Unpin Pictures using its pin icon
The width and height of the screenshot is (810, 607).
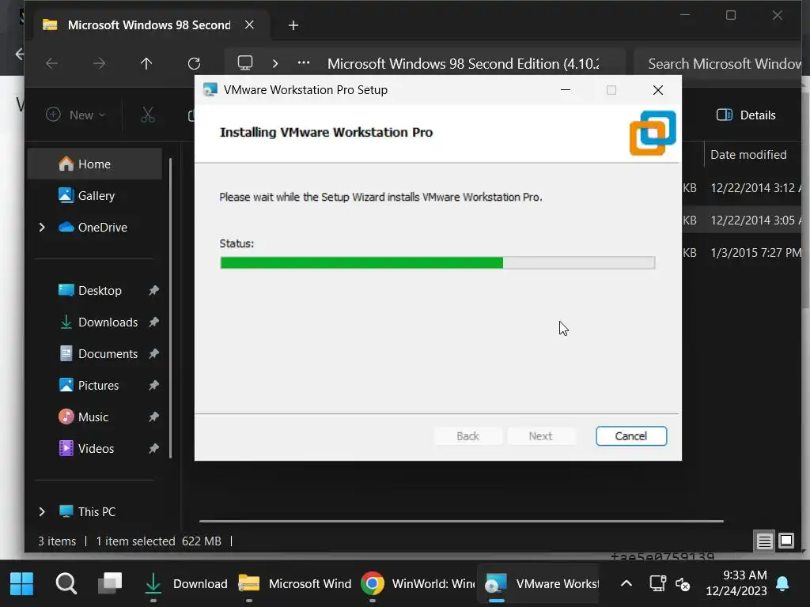coord(153,385)
